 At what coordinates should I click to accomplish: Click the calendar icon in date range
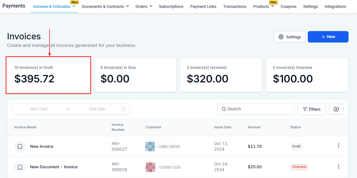[124, 109]
